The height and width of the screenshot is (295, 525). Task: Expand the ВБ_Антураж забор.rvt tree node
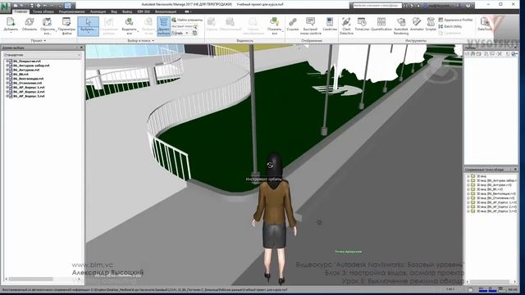pos(7,66)
